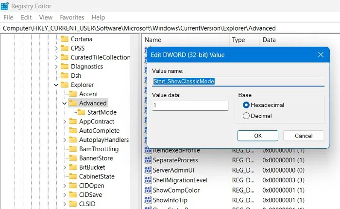Click the ServerAdminUI DWORD value icon

click(x=148, y=170)
